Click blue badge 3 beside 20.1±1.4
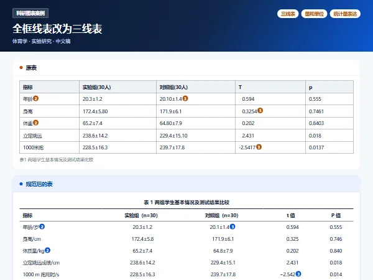 pyautogui.click(x=233, y=226)
